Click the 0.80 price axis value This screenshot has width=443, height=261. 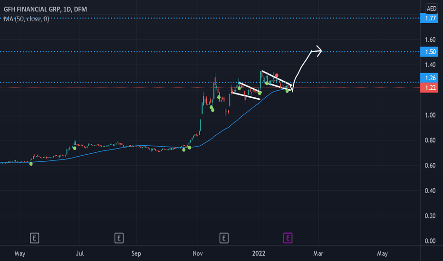pyautogui.click(x=430, y=140)
